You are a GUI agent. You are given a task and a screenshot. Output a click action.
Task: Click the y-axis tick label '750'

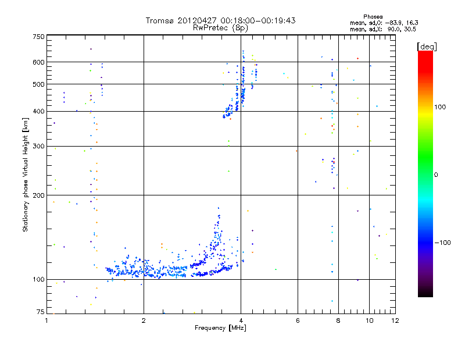pyautogui.click(x=38, y=37)
